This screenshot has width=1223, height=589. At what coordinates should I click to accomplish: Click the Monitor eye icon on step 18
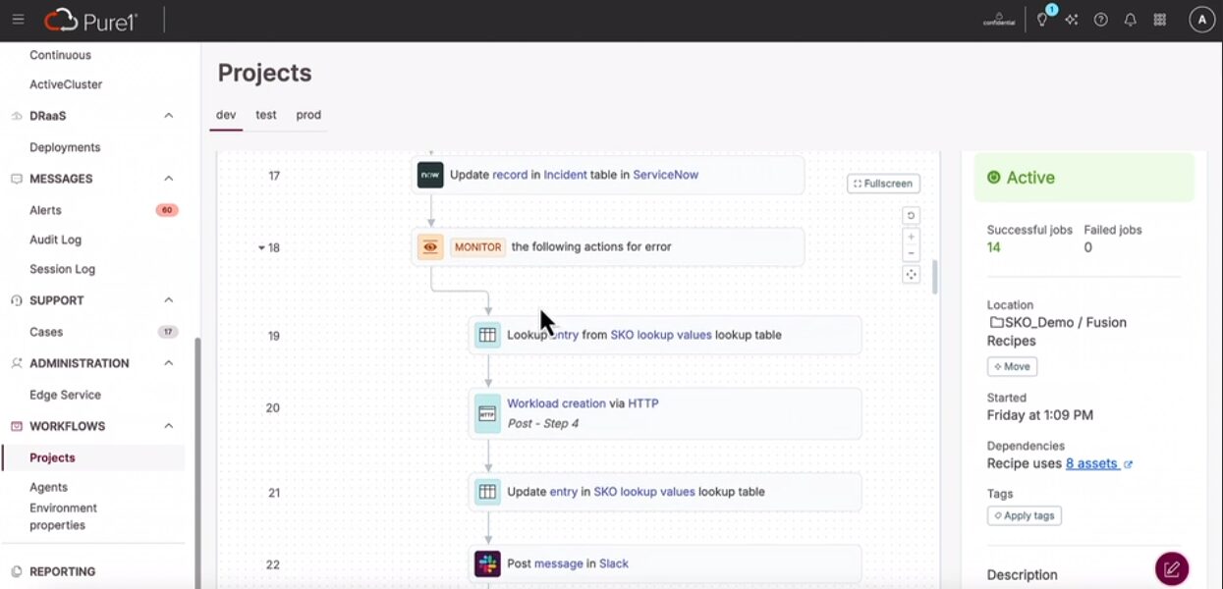(x=430, y=247)
